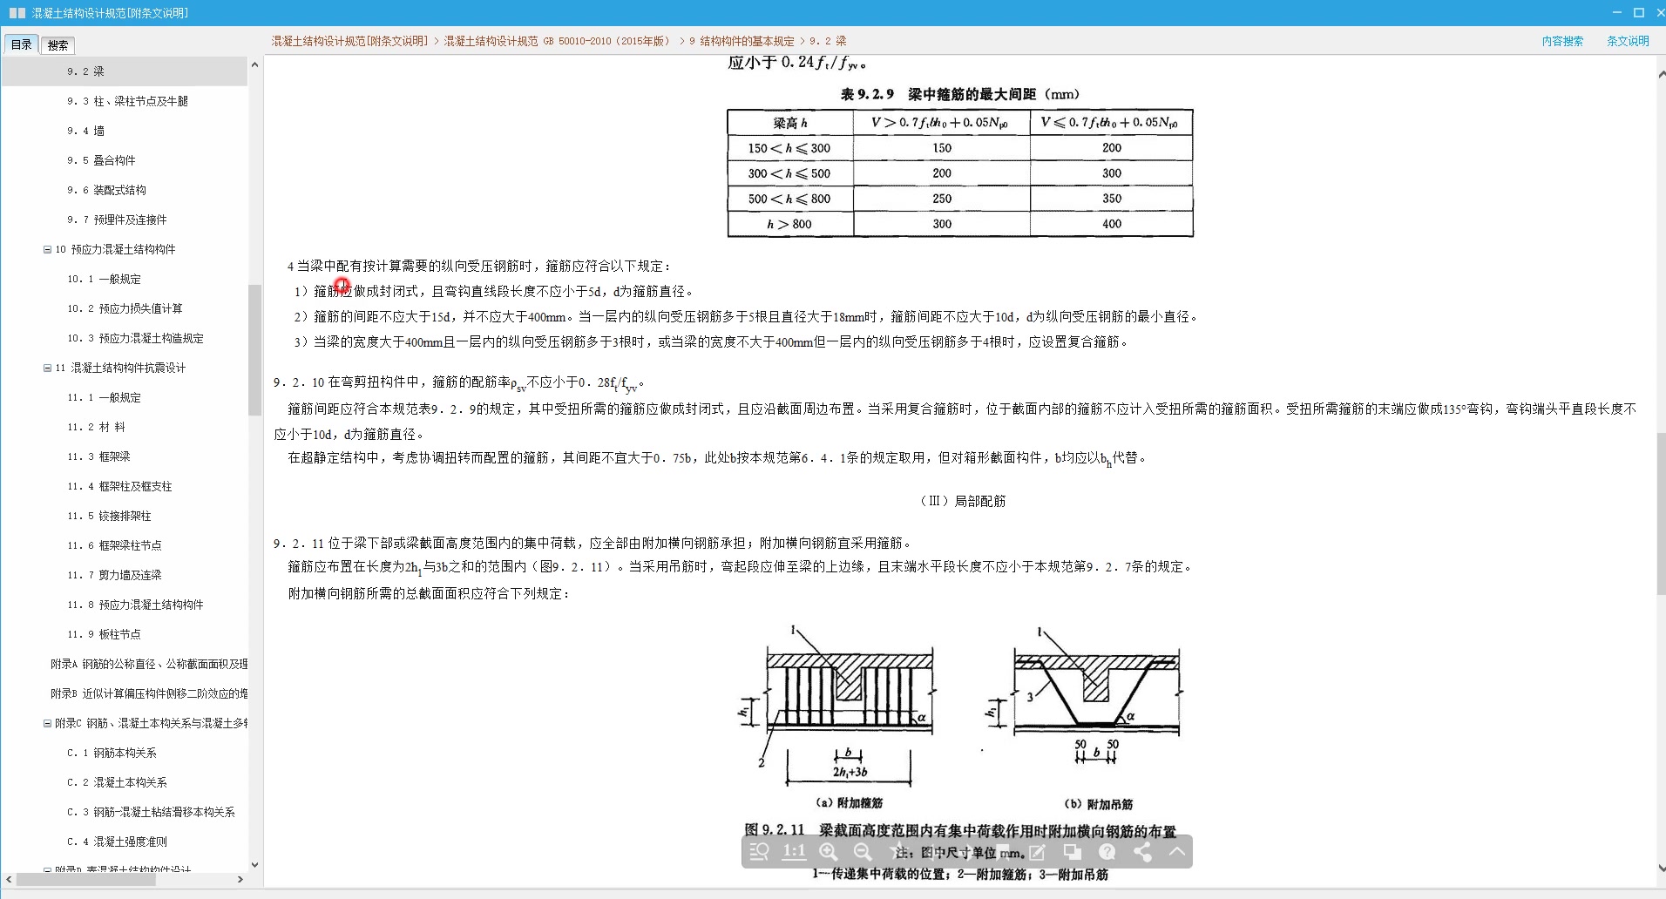The height and width of the screenshot is (899, 1666).
Task: Open '11.3 框架梁' section
Action: click(x=98, y=456)
